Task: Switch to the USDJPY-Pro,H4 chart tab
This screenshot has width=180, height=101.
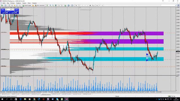Action: point(15,94)
